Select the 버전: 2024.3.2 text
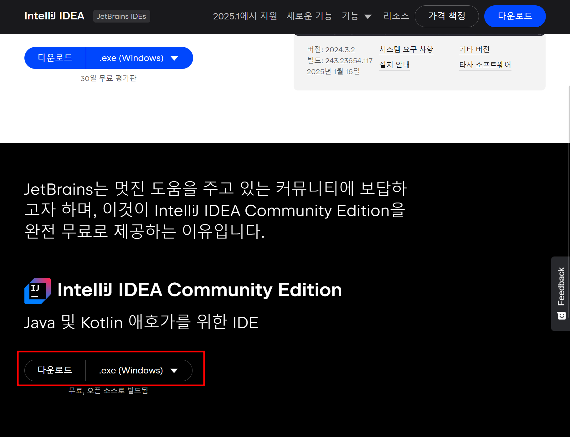 tap(331, 50)
